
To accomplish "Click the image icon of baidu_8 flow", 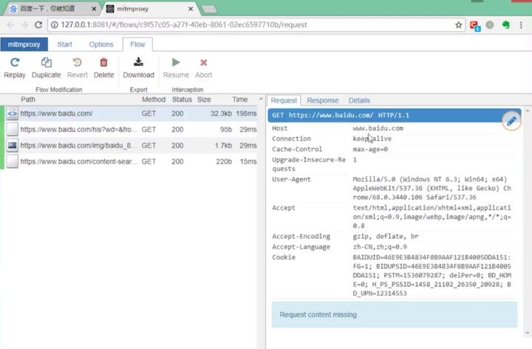I will click(13, 145).
